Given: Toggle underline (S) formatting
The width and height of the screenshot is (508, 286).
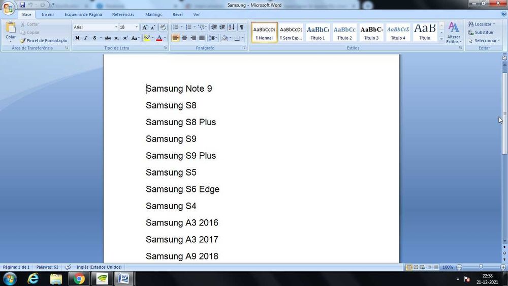Looking at the screenshot, I should (94, 38).
